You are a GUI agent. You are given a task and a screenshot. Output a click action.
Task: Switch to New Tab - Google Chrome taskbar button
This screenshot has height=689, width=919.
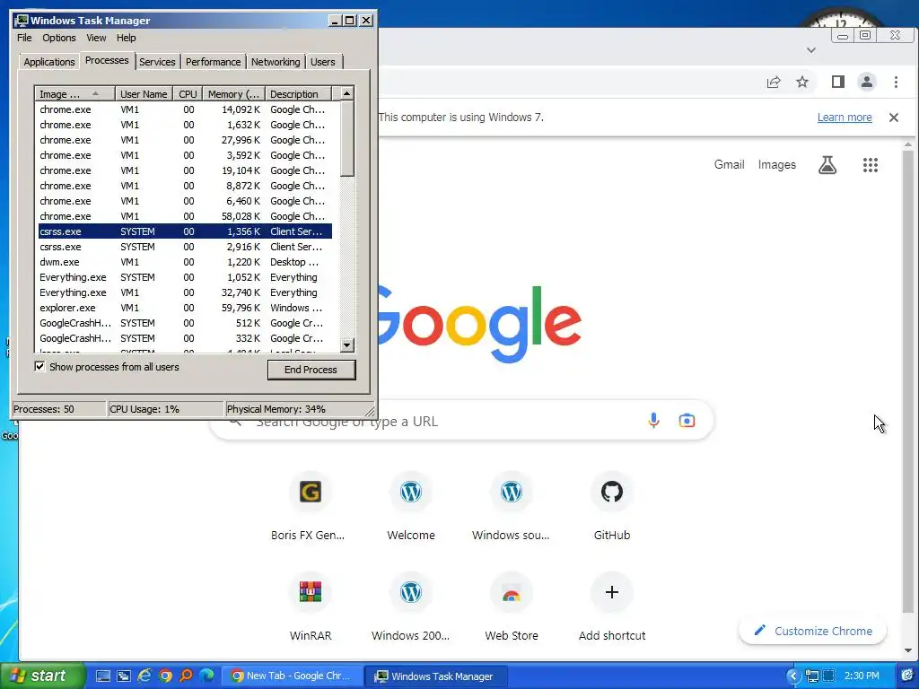pos(291,676)
